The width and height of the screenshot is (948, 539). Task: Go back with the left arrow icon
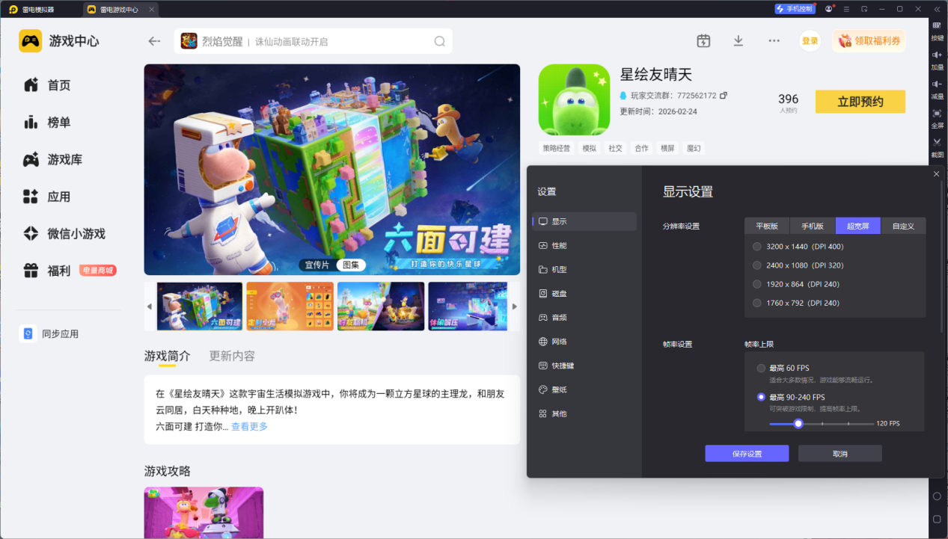(x=154, y=41)
